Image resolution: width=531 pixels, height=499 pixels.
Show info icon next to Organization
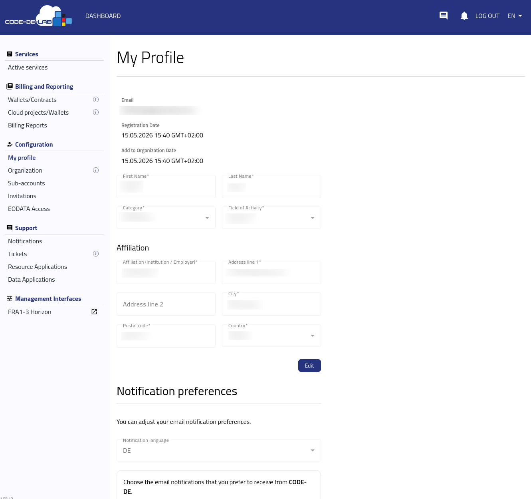point(96,170)
